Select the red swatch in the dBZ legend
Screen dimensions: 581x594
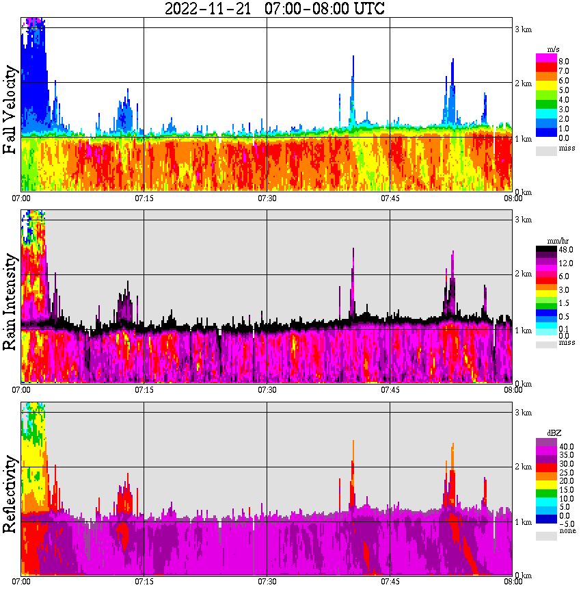click(546, 468)
